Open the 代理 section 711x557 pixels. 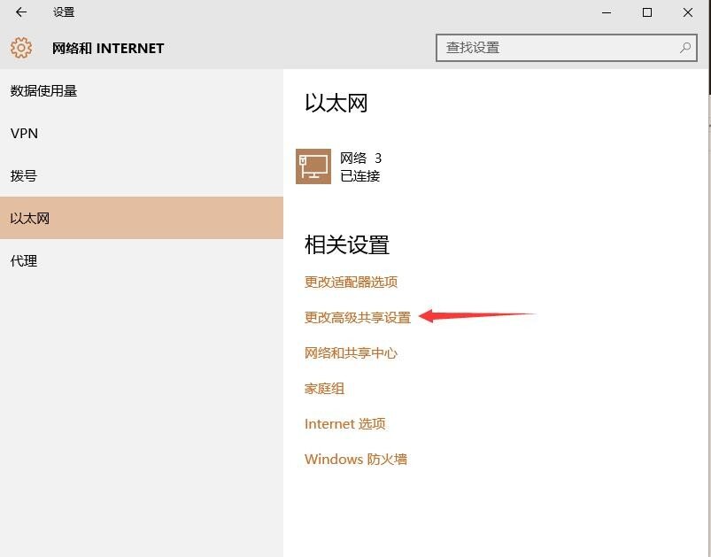pyautogui.click(x=142, y=260)
